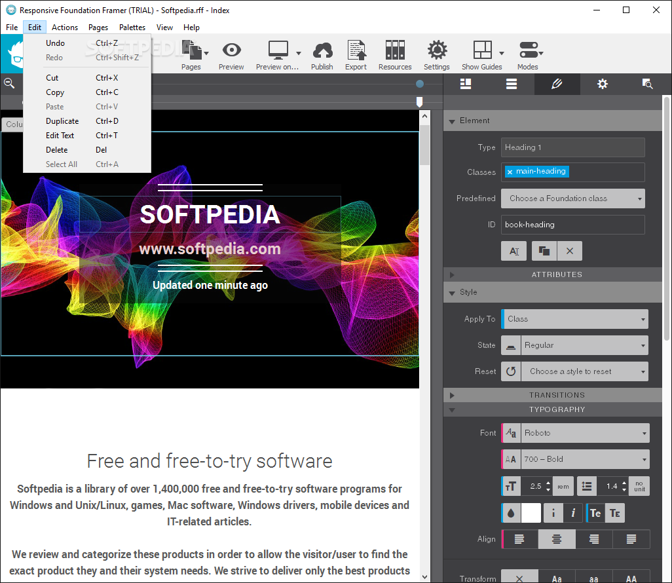Click the font weight AA icon
672x583 pixels.
click(511, 459)
